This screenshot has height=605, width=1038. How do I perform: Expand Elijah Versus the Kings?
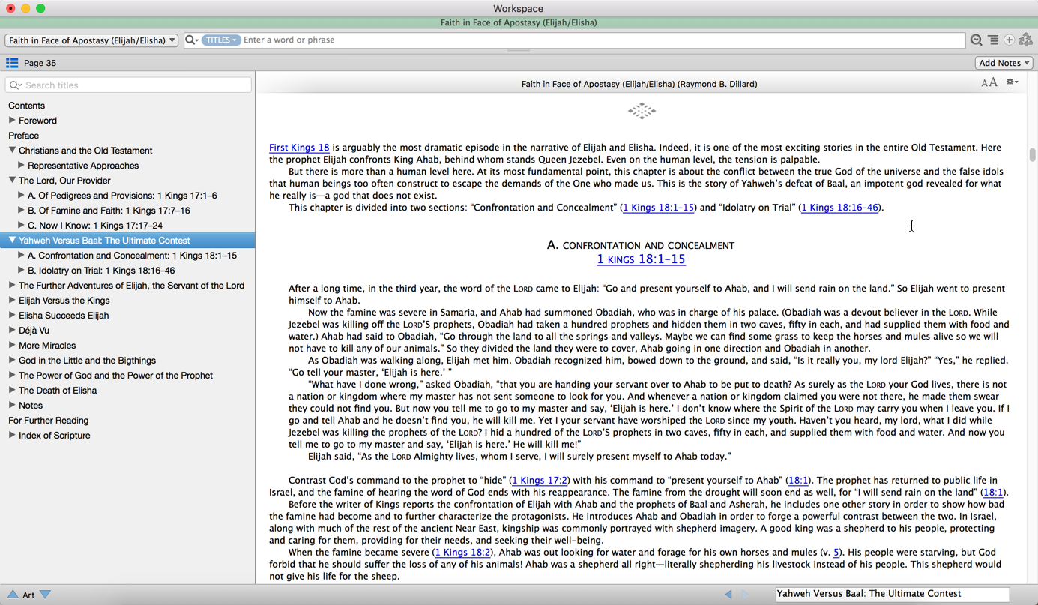click(12, 300)
